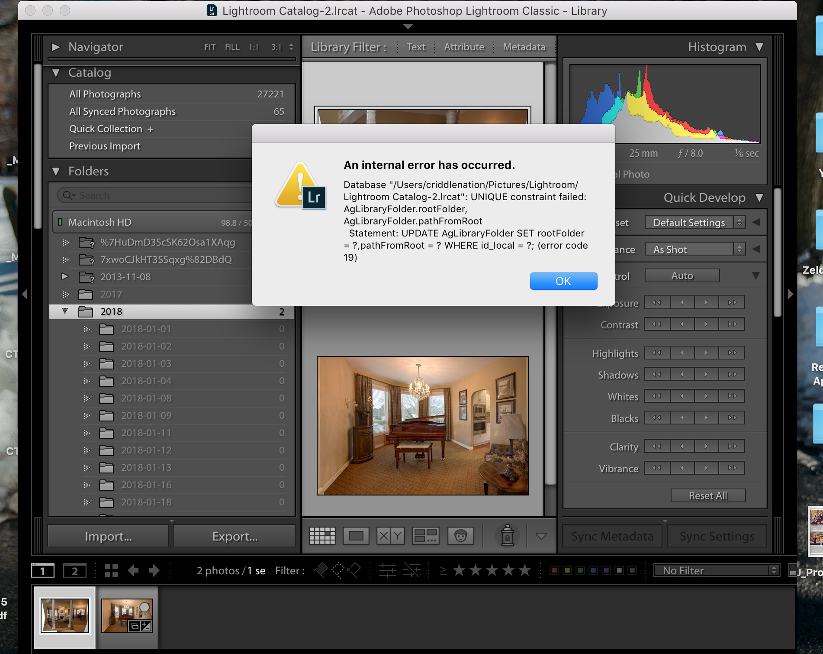Viewport: 823px width, 654px height.
Task: Switch to Loupe view icon
Action: click(x=356, y=536)
